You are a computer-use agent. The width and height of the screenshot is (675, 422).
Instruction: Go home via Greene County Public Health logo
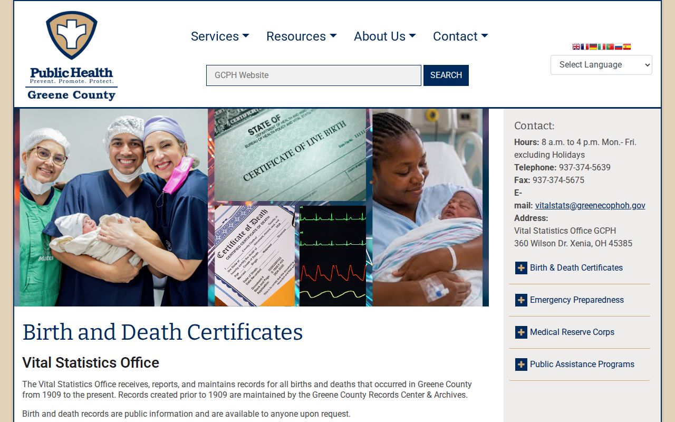pyautogui.click(x=71, y=55)
